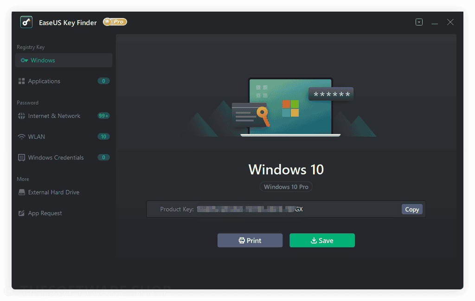475x301 pixels.
Task: Click the 99+ count badge
Action: coord(103,115)
